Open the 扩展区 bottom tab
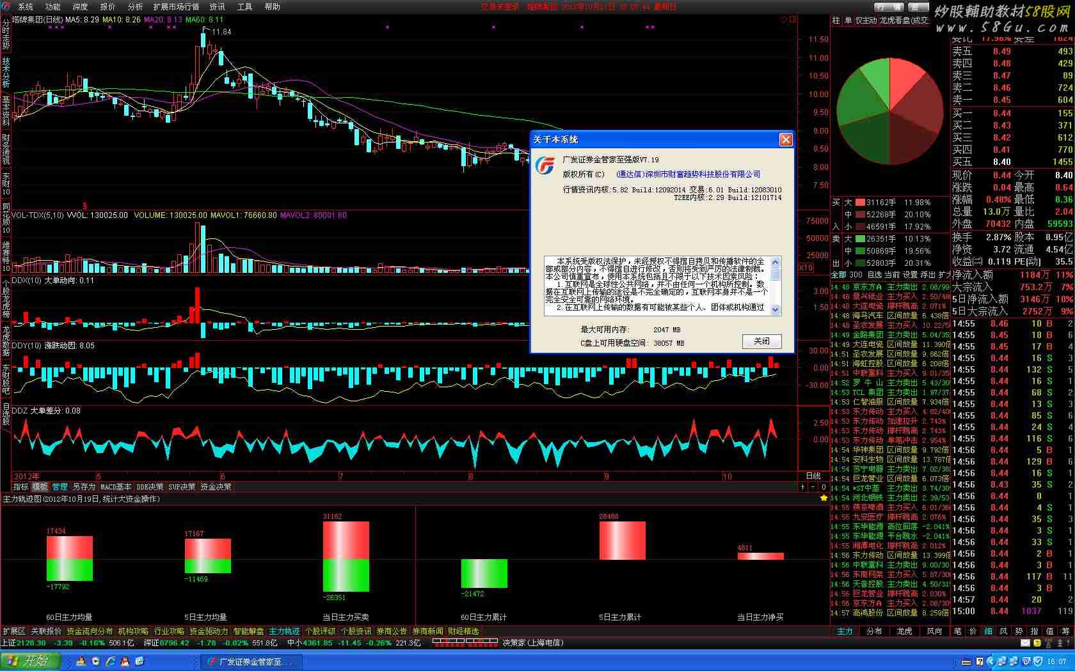 (14, 631)
